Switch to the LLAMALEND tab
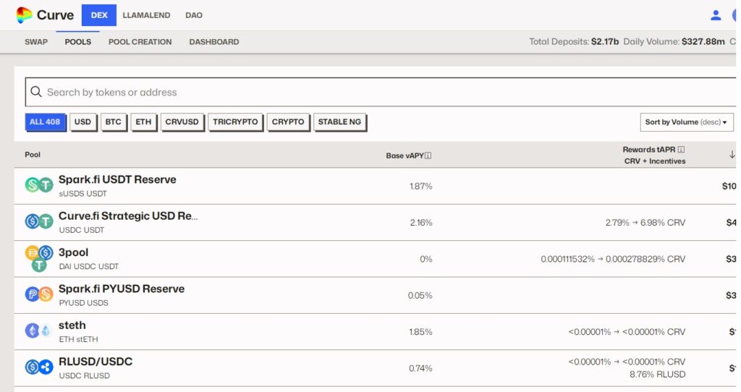Screen dimensions: 741x392 click(146, 15)
